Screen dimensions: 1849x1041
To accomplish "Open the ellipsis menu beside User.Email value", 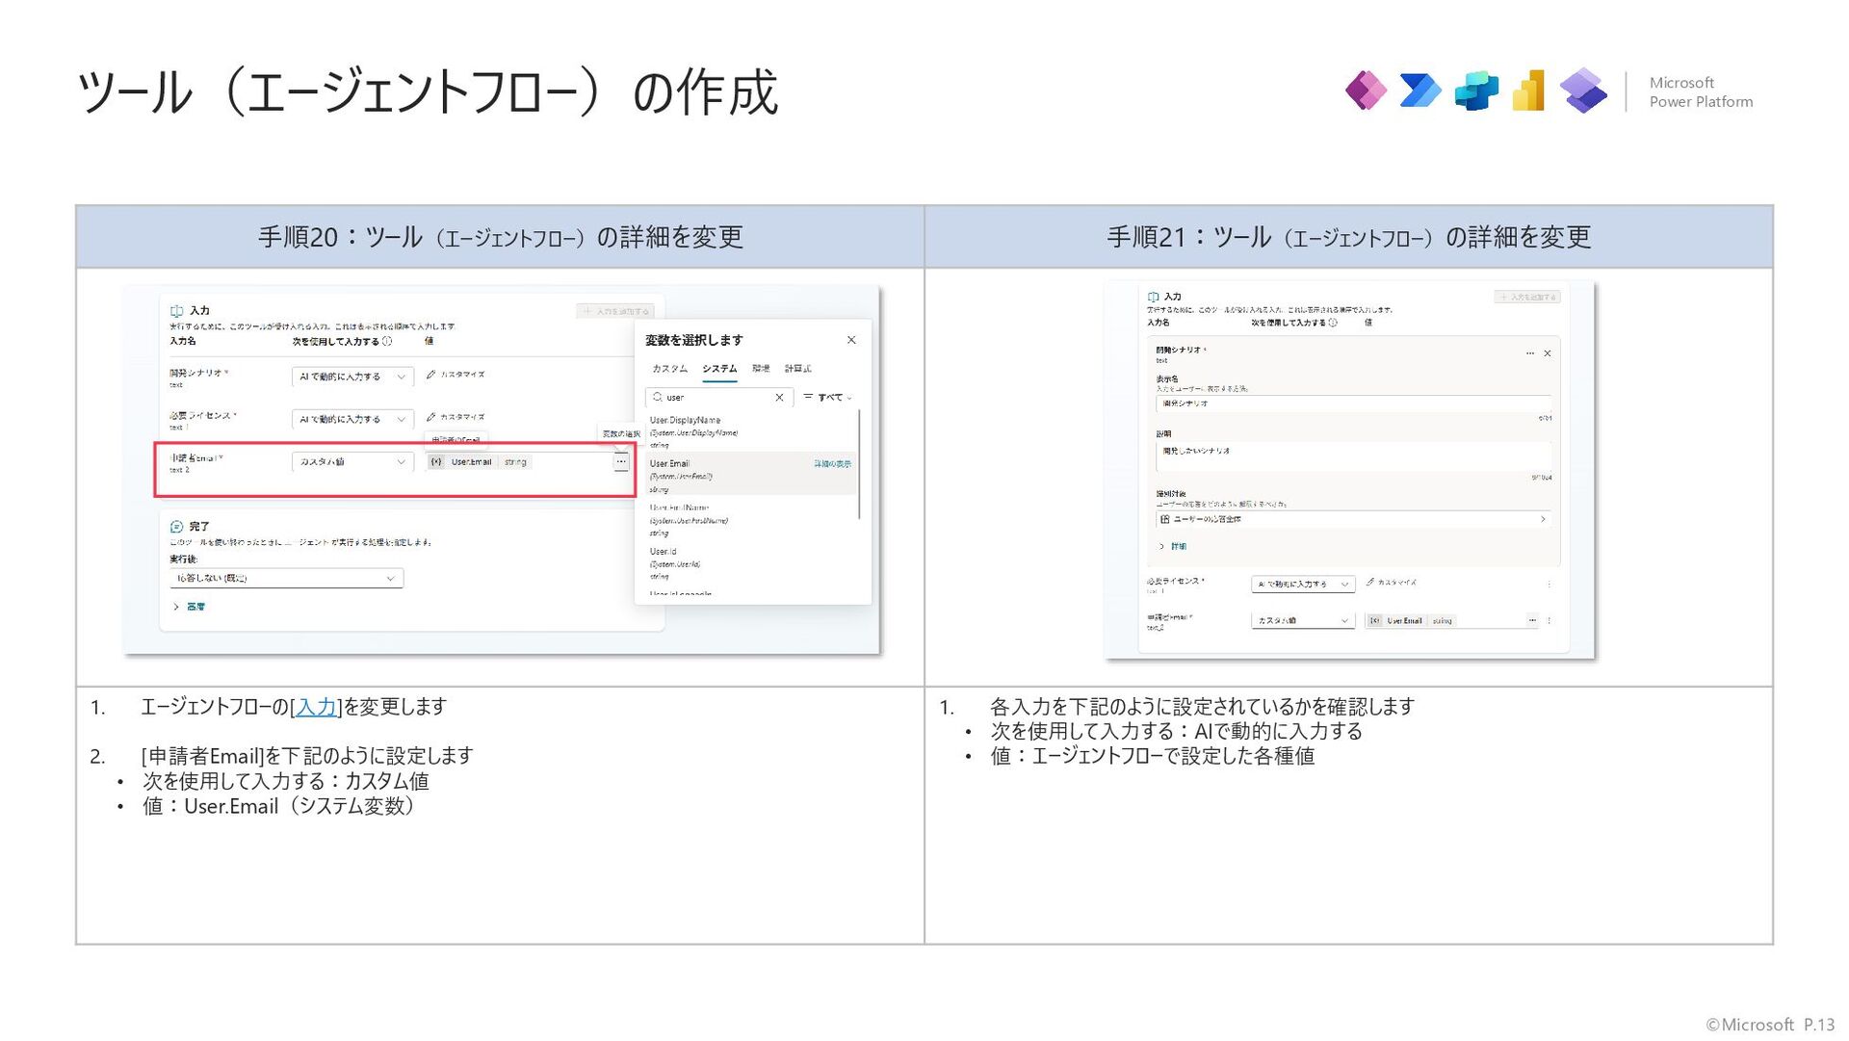I will pyautogui.click(x=621, y=462).
